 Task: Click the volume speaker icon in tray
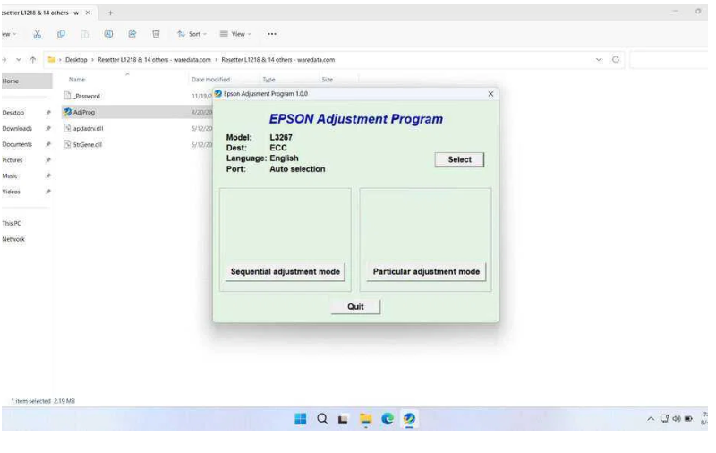[x=677, y=419]
